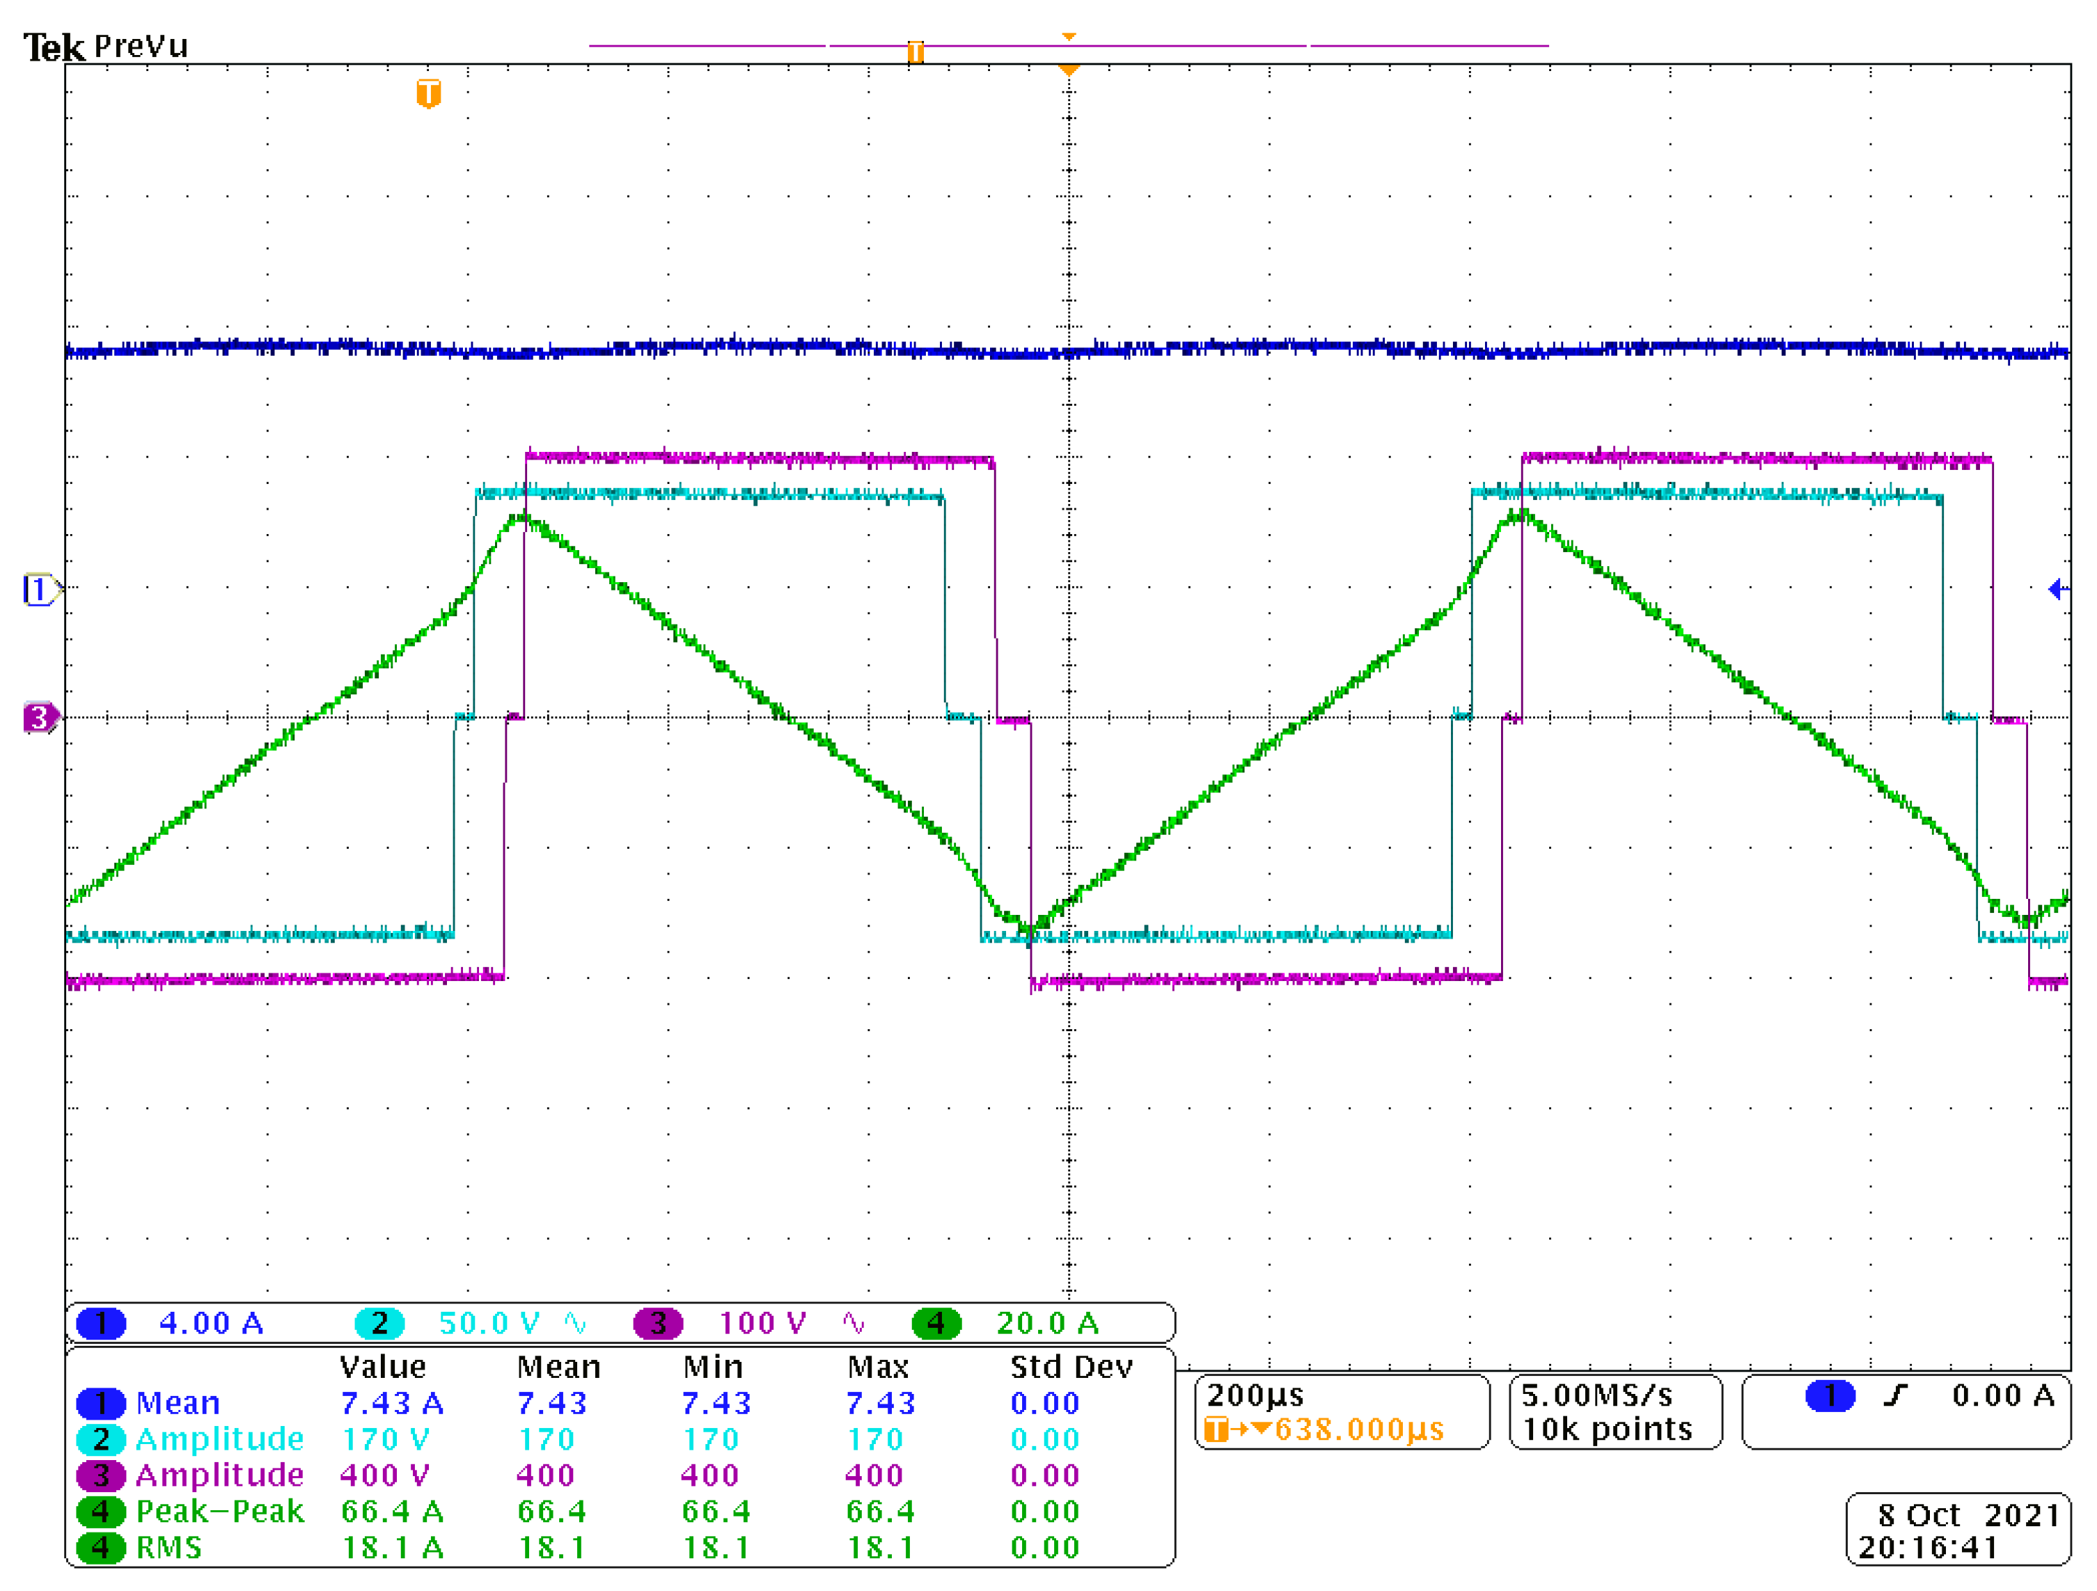Click the channel 4 RMS measurement label

[x=168, y=1547]
